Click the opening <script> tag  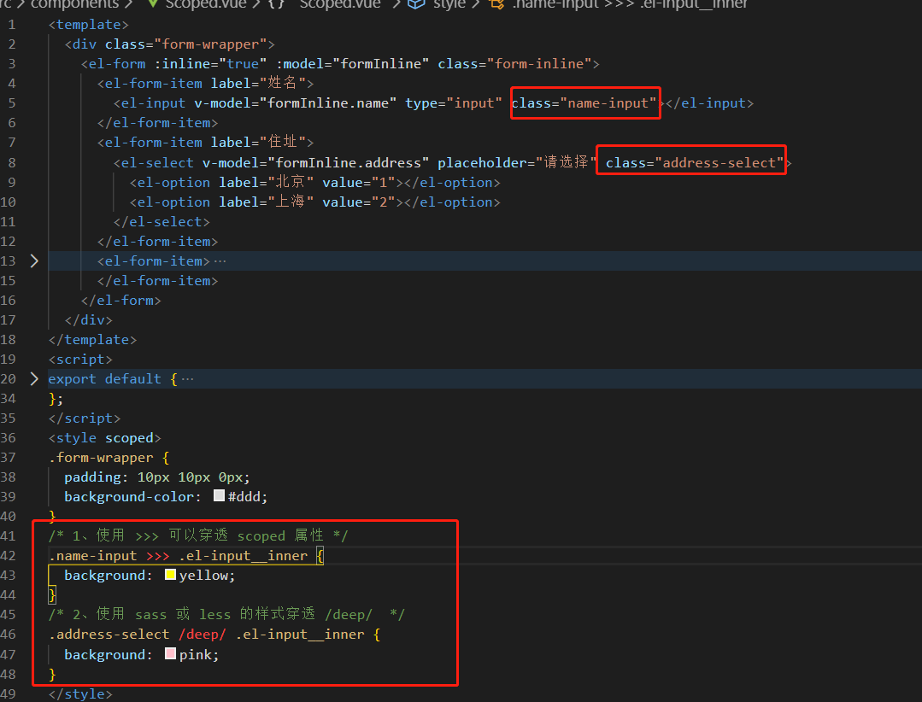pos(80,360)
